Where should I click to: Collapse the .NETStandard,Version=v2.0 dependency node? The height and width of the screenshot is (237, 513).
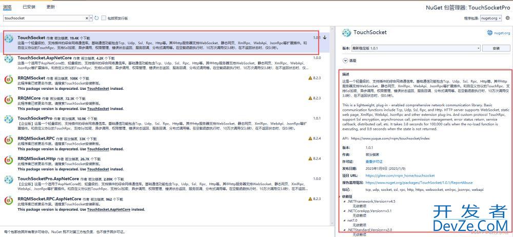(x=345, y=230)
